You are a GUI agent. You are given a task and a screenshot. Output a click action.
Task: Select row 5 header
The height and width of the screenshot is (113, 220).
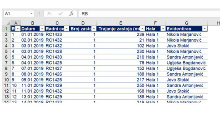(x=6, y=51)
